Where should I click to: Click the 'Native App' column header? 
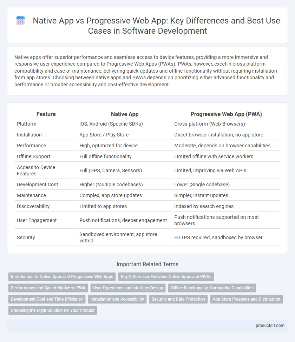click(125, 114)
